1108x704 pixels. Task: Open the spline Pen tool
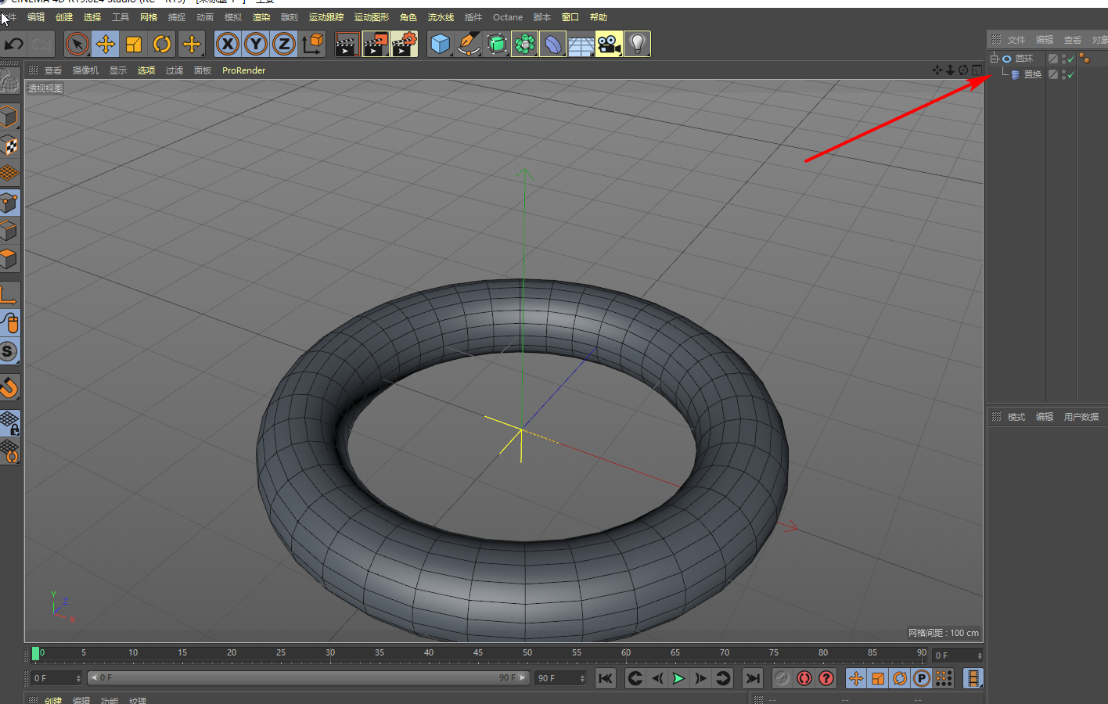pos(468,44)
